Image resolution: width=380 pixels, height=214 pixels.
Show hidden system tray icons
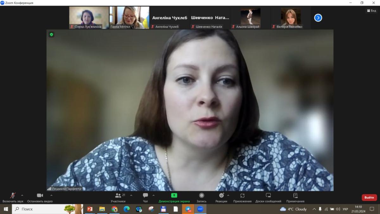(x=314, y=209)
